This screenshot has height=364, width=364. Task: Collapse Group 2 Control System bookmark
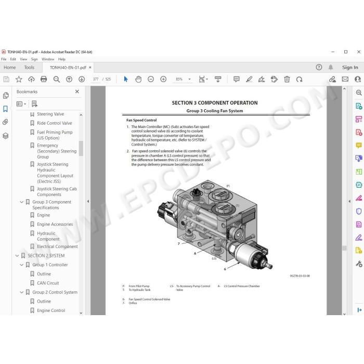pyautogui.click(x=22, y=292)
